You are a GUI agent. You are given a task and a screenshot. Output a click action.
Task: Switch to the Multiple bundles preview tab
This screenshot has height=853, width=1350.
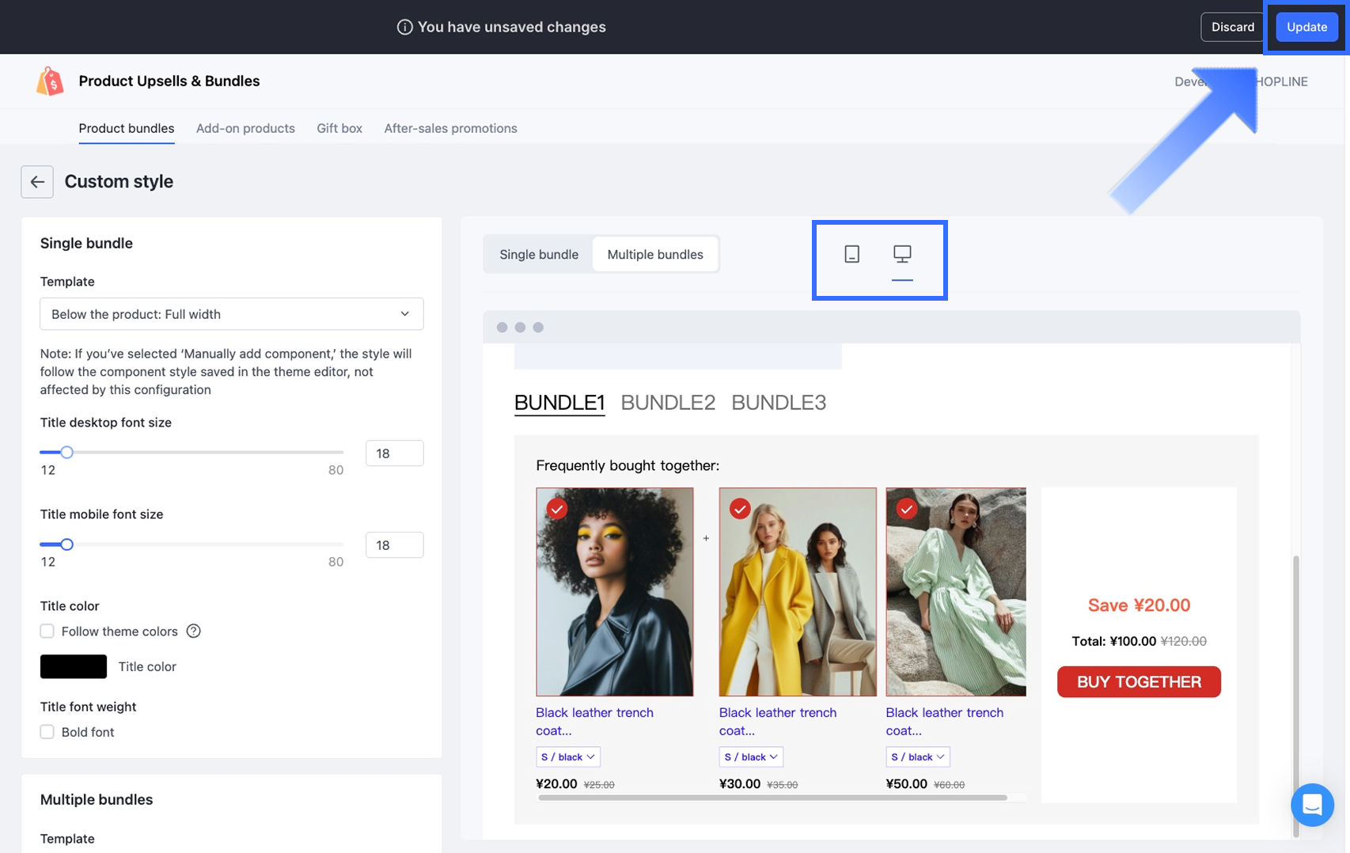tap(654, 255)
